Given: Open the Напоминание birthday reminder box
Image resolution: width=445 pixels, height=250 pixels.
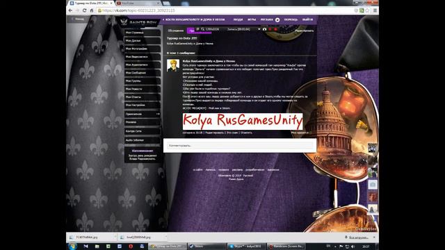Looking at the screenshot, I should 143,155.
